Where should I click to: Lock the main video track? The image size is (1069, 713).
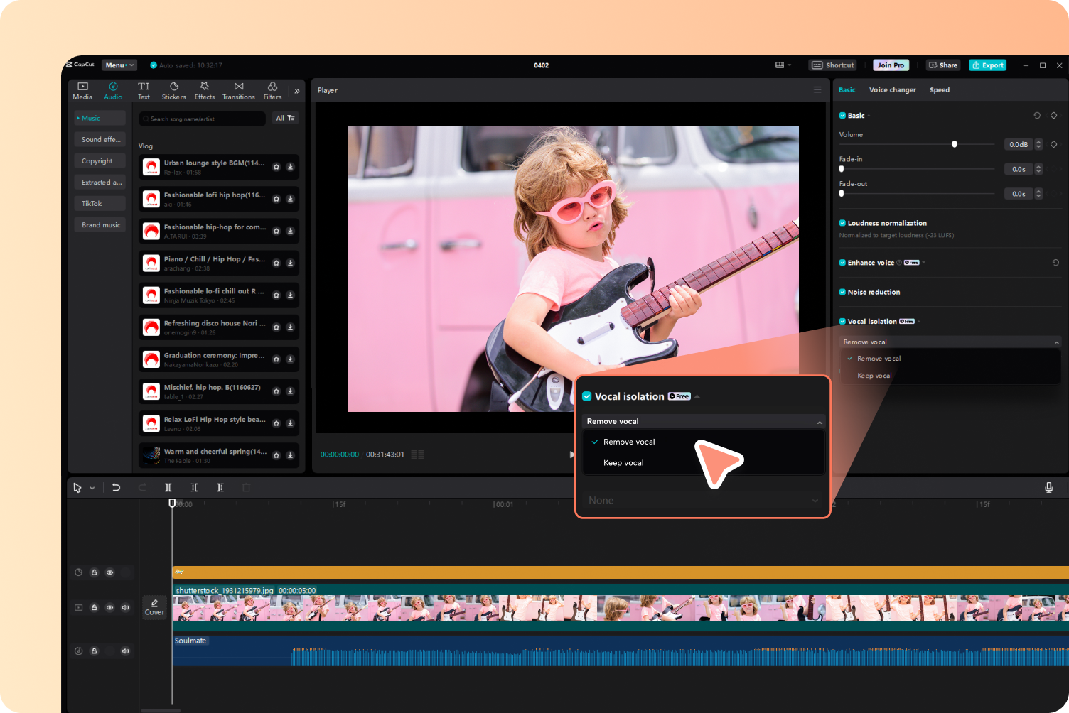point(94,608)
